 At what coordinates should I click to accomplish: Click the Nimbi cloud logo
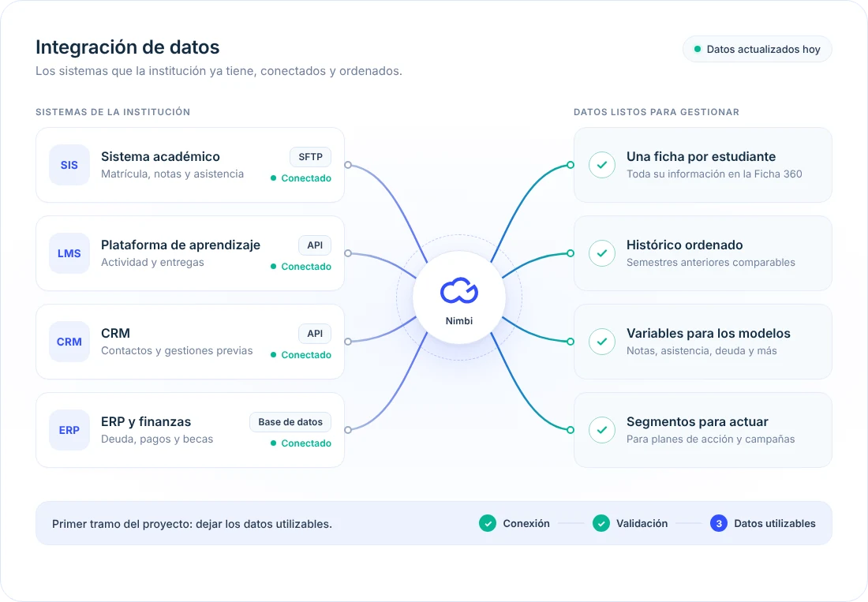(459, 290)
